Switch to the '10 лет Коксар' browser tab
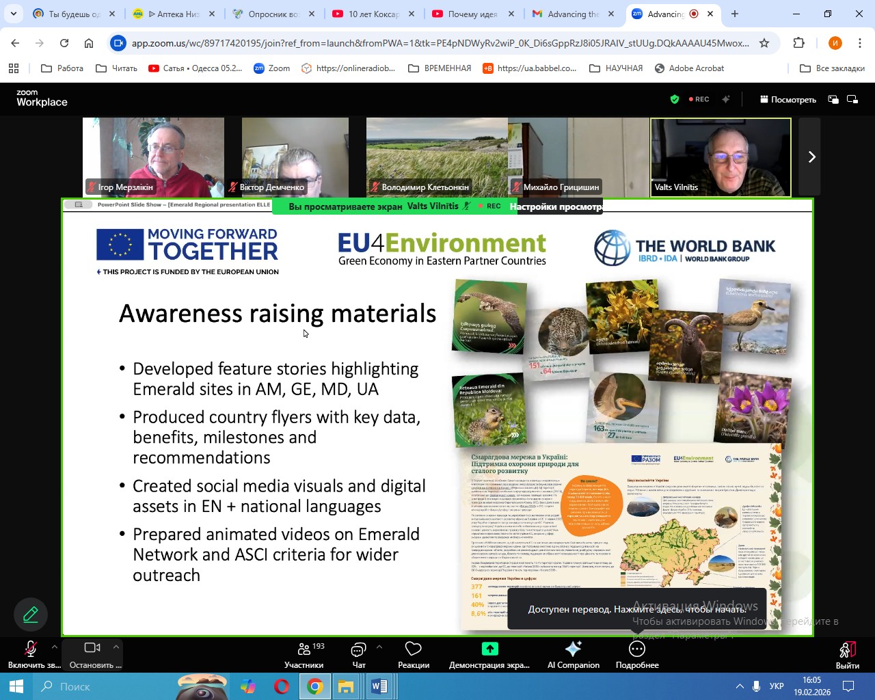Image resolution: width=875 pixels, height=700 pixels. point(373,14)
